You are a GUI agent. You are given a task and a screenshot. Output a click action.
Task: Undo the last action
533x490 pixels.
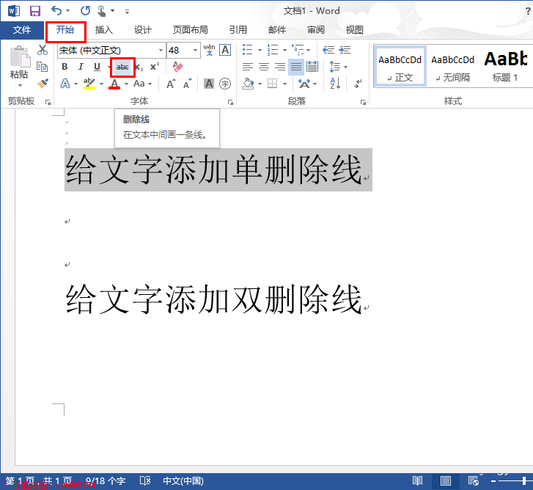[x=56, y=11]
